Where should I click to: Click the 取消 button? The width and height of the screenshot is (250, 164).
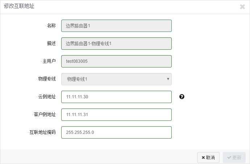coord(208,157)
